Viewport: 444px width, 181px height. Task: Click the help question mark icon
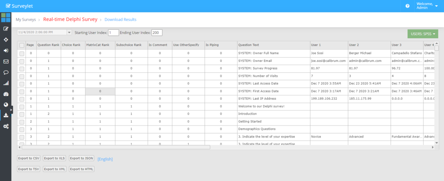[x=407, y=6]
